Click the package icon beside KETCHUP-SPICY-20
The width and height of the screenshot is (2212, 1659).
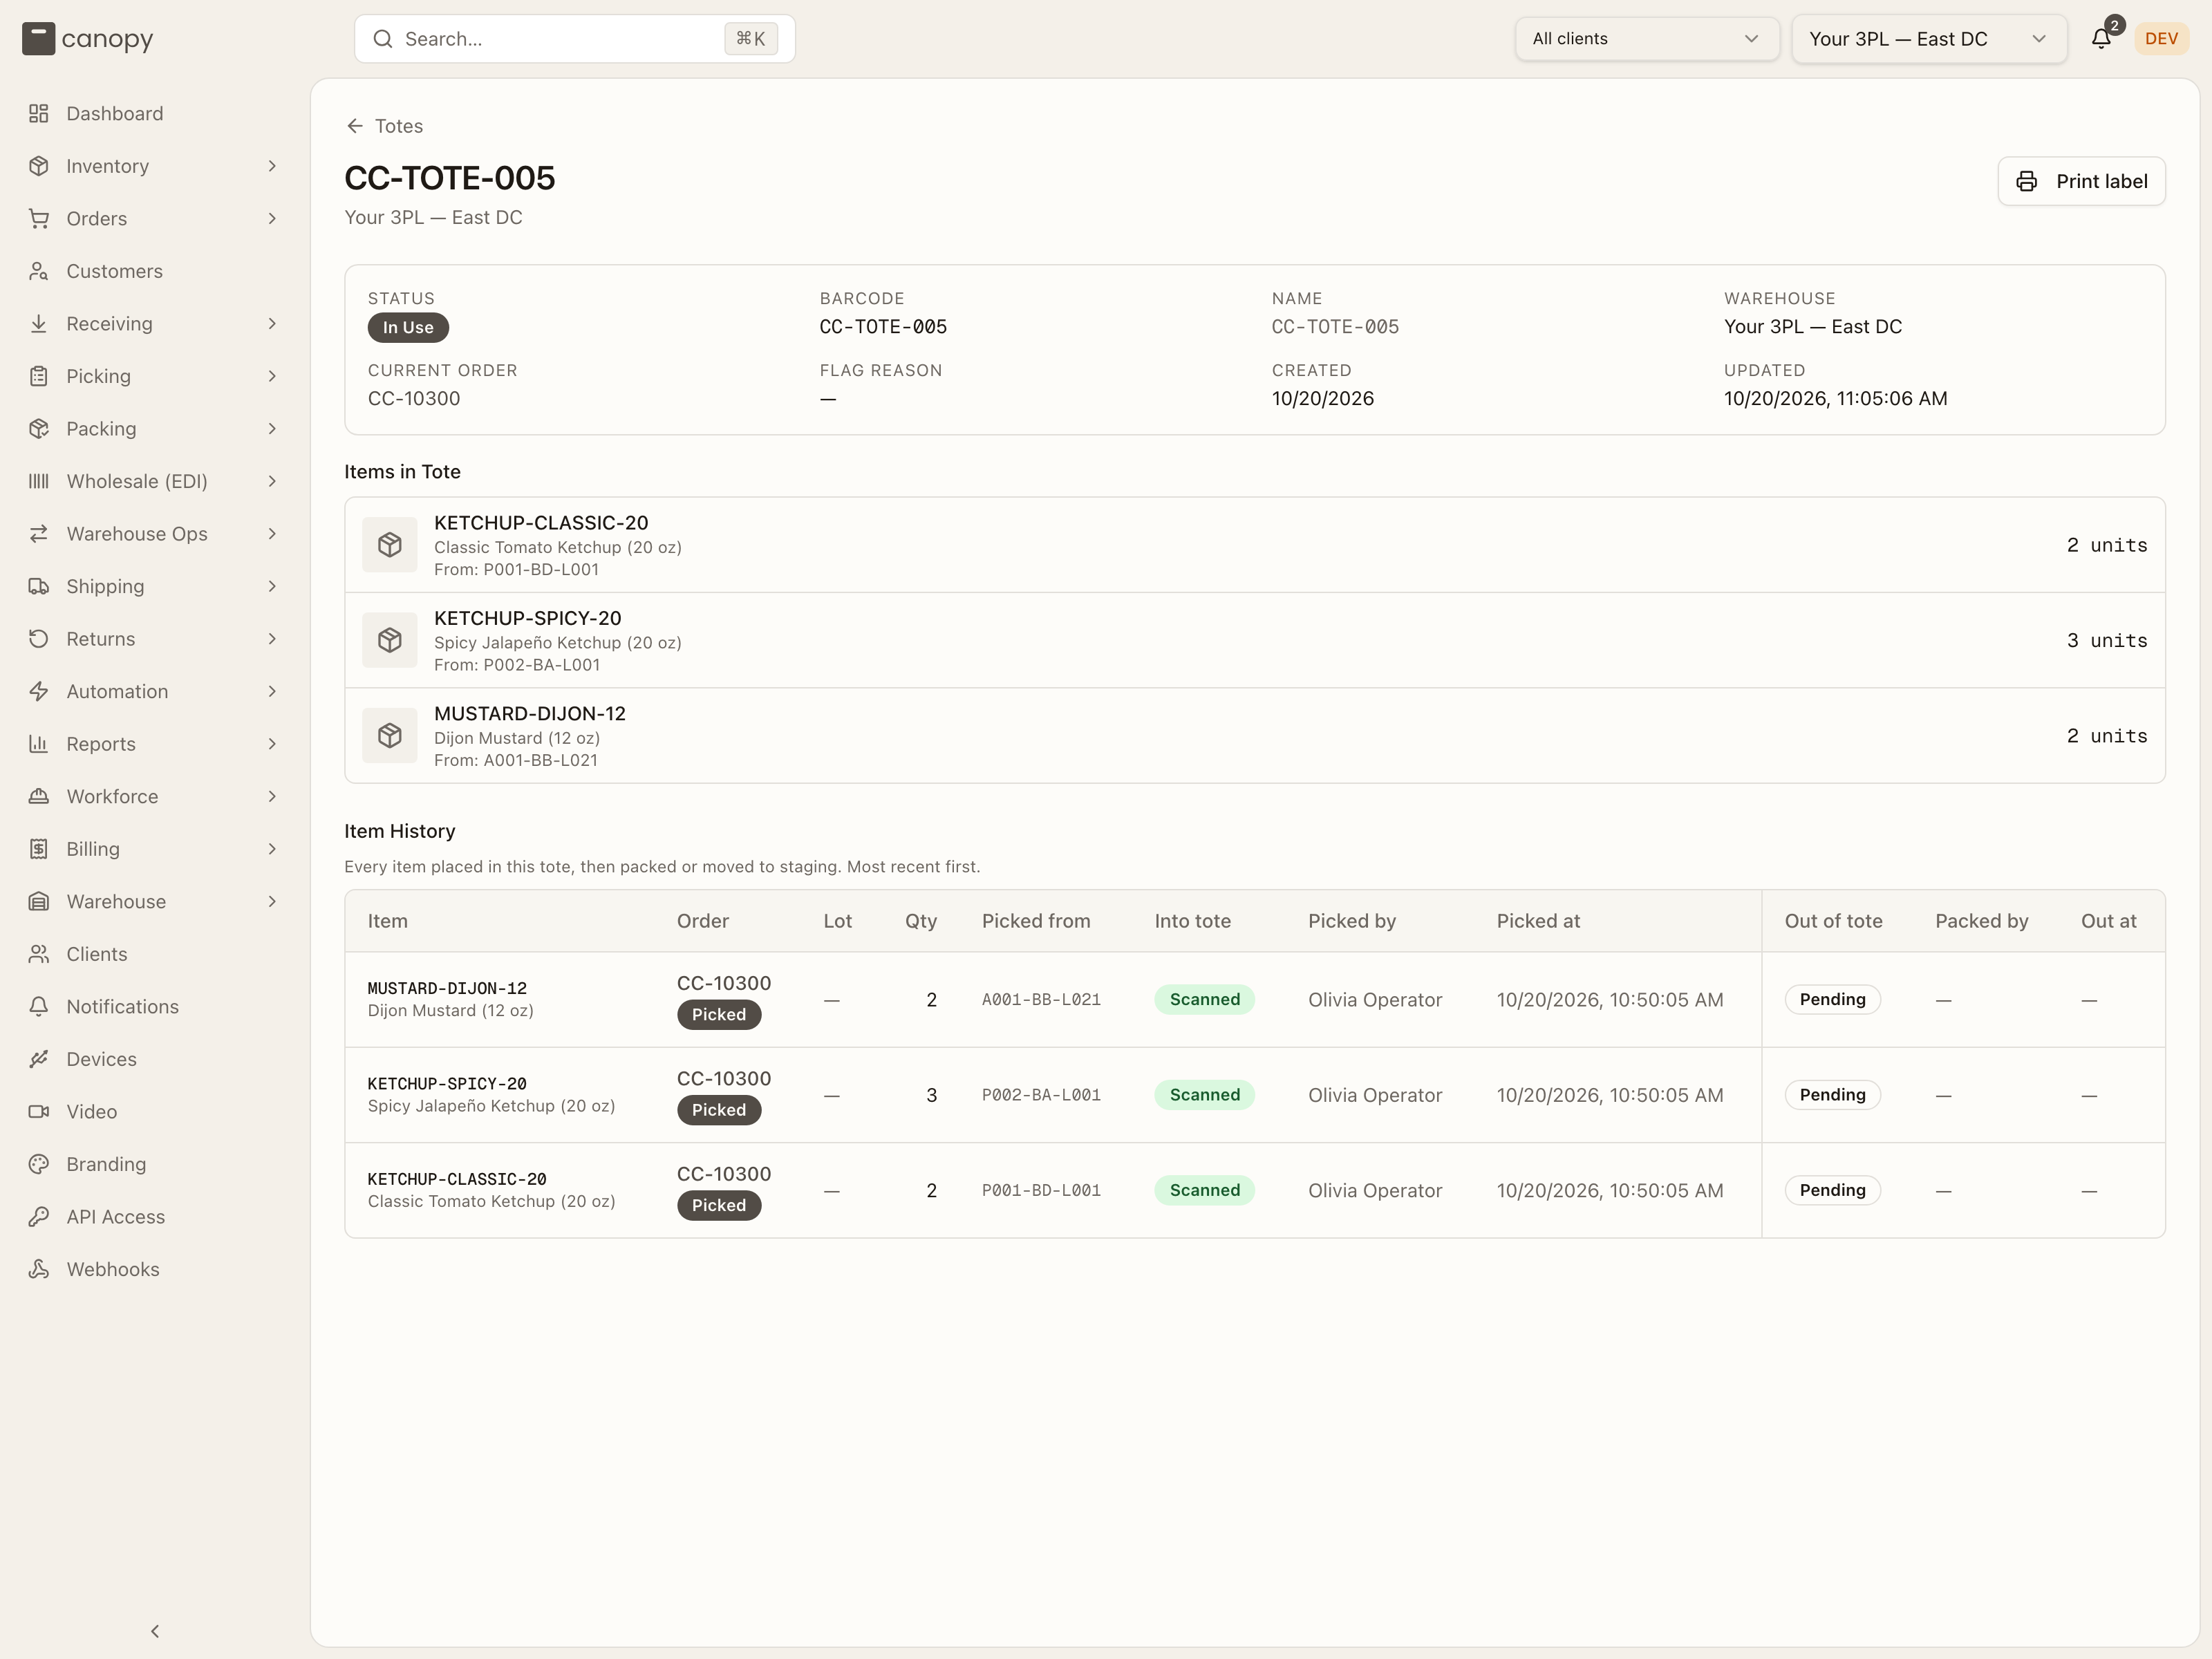(x=390, y=640)
